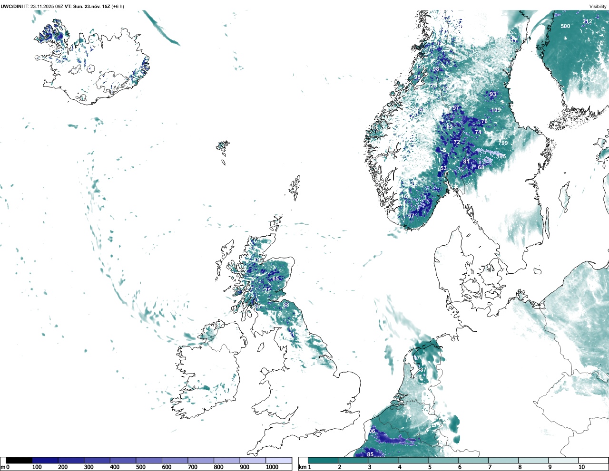Click the '37' value over the Netherlands
The image size is (609, 471).
point(422,370)
